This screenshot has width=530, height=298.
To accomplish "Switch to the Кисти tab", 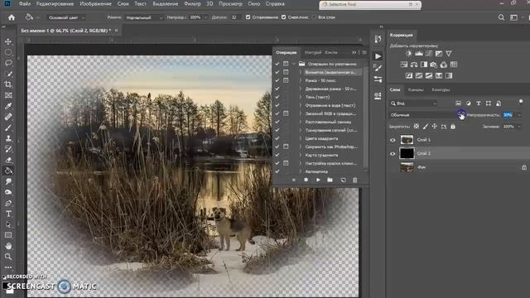I will pos(331,52).
